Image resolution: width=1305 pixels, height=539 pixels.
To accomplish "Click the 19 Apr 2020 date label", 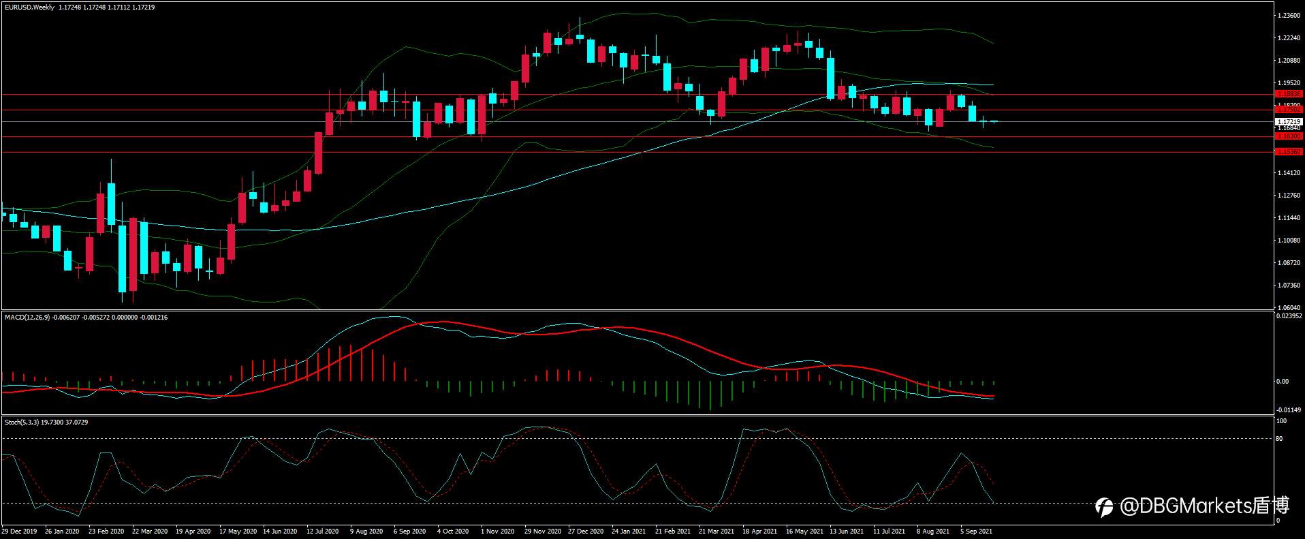I will click(193, 531).
